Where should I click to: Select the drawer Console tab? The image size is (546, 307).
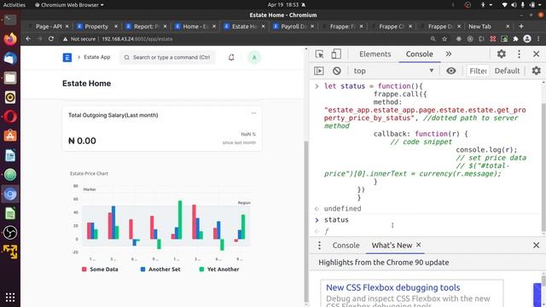click(x=346, y=246)
